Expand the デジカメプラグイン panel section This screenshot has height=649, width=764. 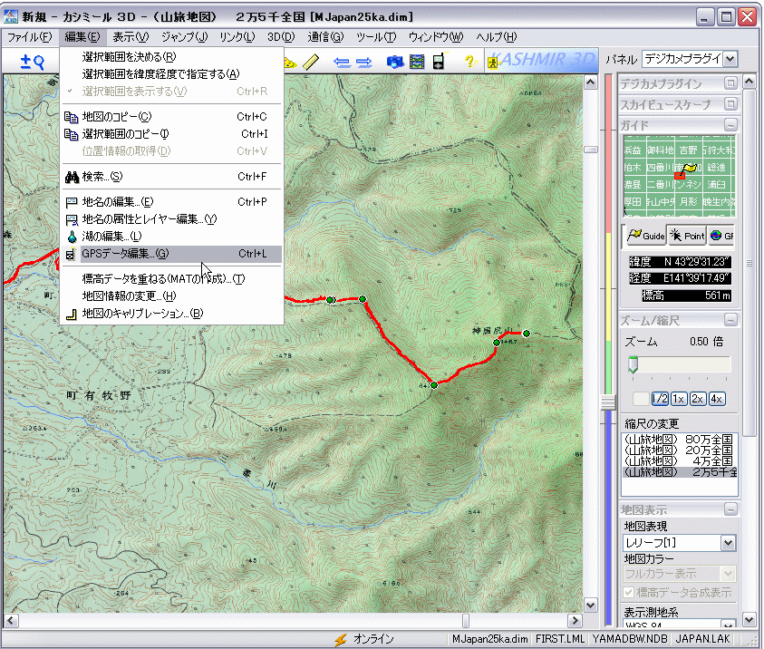pos(730,83)
